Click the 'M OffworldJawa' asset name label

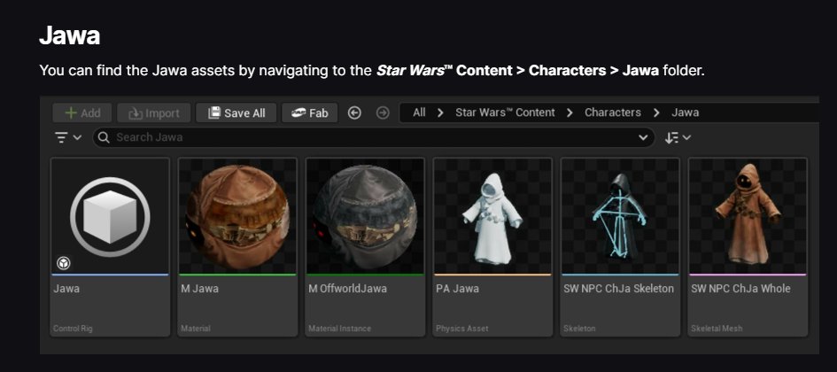[x=347, y=289]
